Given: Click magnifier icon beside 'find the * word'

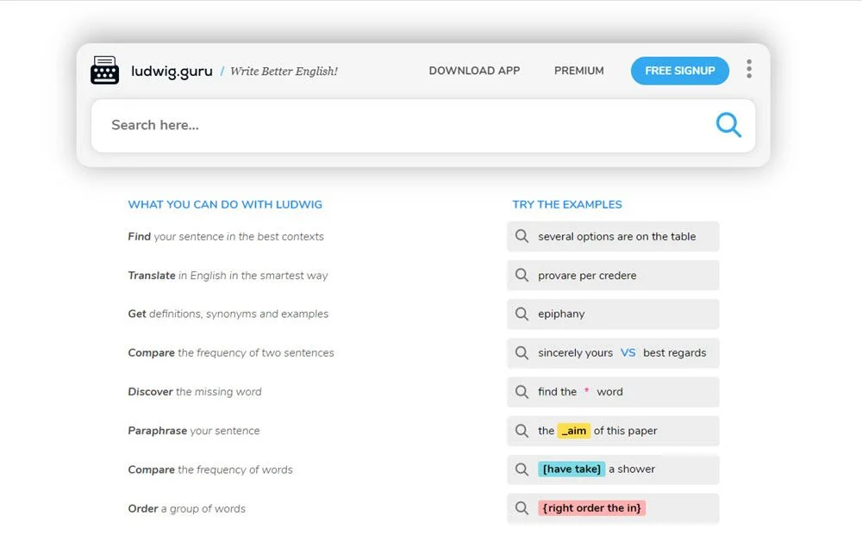Looking at the screenshot, I should (x=522, y=392).
